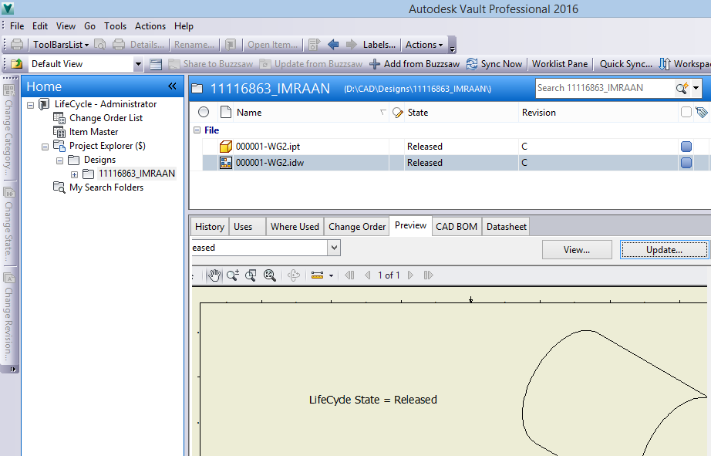Open the Measure tool in preview pane

click(x=318, y=275)
